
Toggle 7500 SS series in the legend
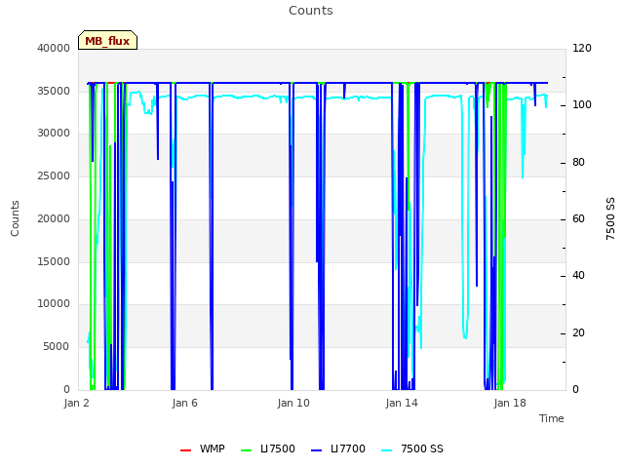pos(411,448)
